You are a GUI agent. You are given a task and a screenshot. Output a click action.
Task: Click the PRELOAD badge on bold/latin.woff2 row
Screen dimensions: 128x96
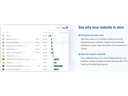pos(37,49)
